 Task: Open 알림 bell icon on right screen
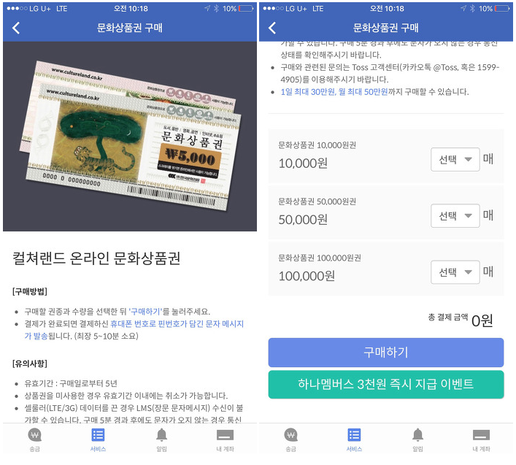(x=417, y=435)
